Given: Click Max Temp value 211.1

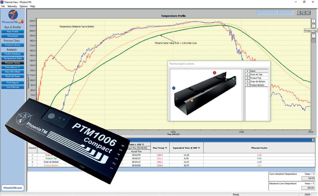Looking at the screenshot, I should point(160,158).
